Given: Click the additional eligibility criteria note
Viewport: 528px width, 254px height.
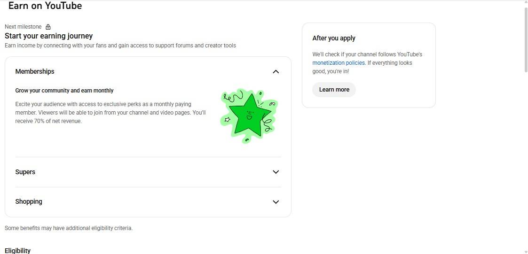Looking at the screenshot, I should point(69,228).
